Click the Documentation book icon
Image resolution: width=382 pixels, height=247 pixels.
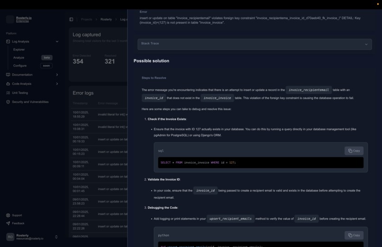click(8, 75)
